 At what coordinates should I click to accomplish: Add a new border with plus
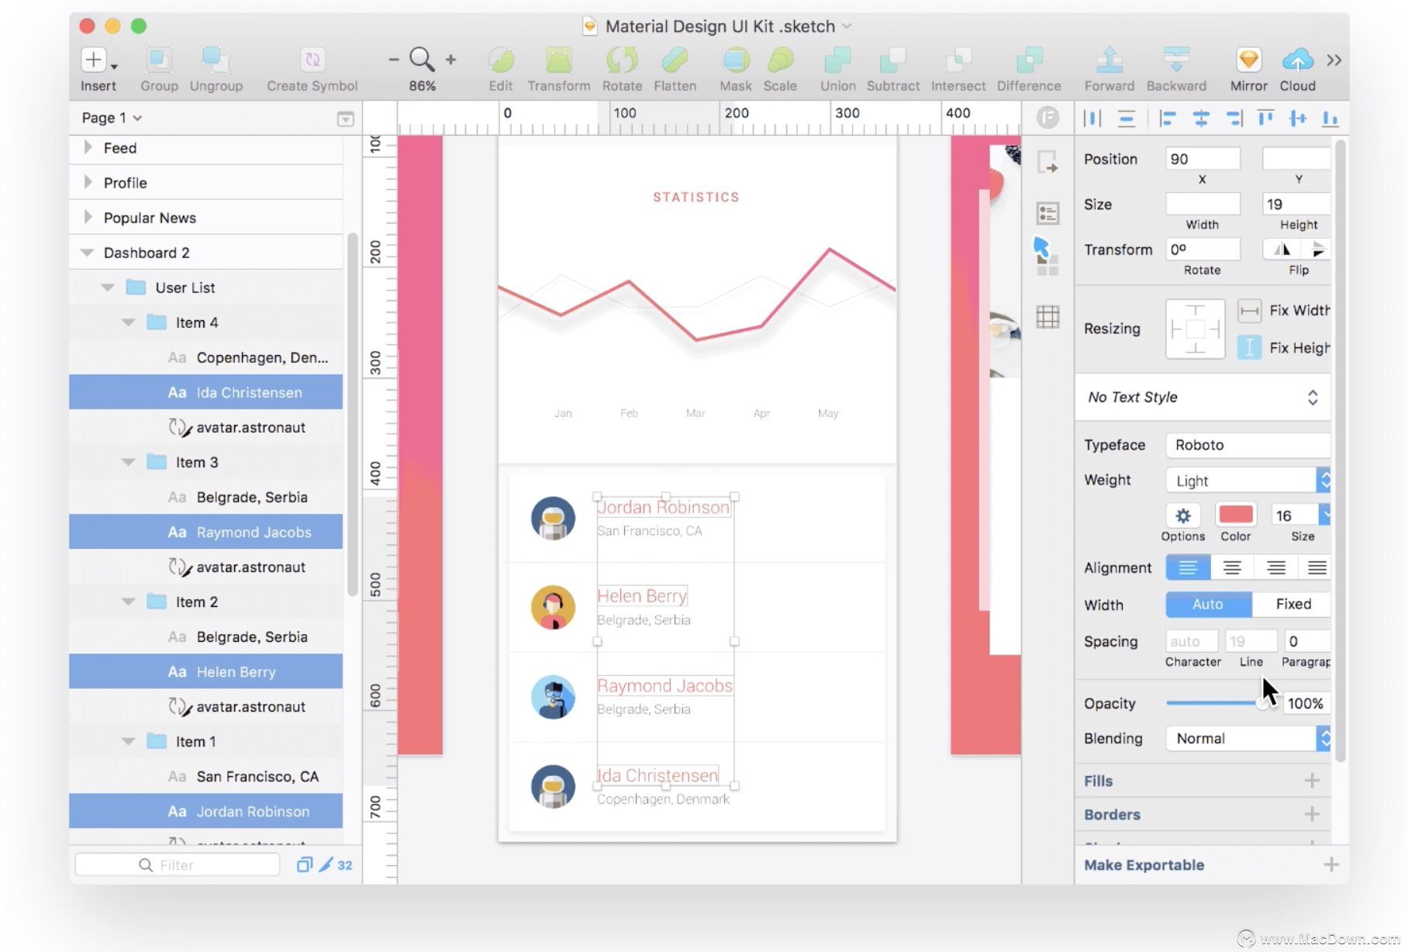point(1312,814)
